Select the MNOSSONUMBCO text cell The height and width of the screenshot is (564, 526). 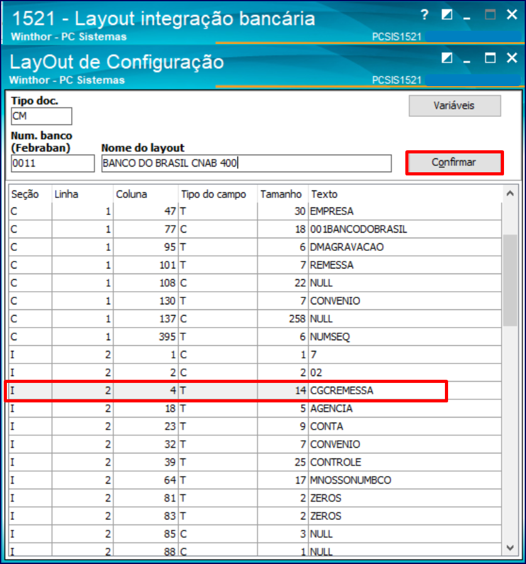pyautogui.click(x=405, y=480)
